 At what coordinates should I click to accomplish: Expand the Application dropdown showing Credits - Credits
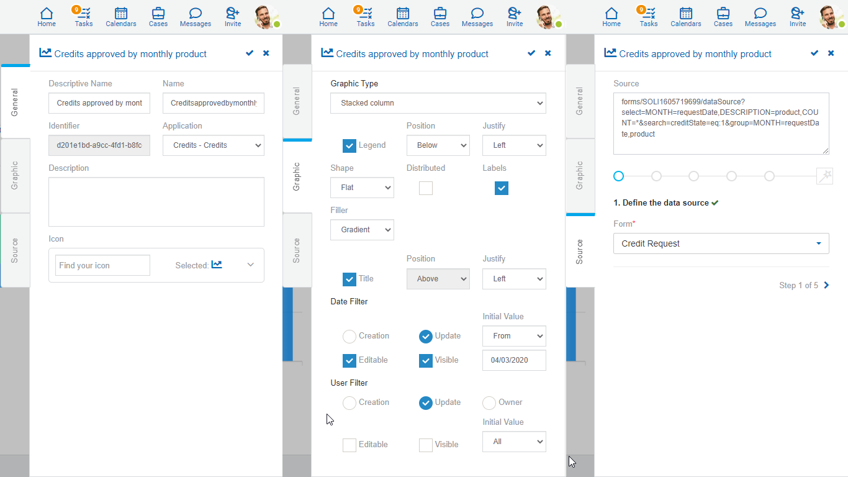[x=213, y=145]
